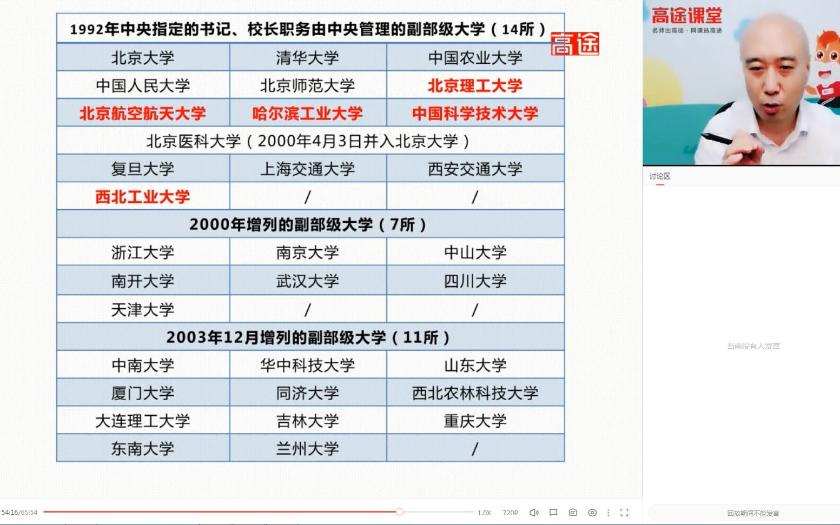
Task: Click the 北京师范大学 cell
Action: tap(308, 85)
